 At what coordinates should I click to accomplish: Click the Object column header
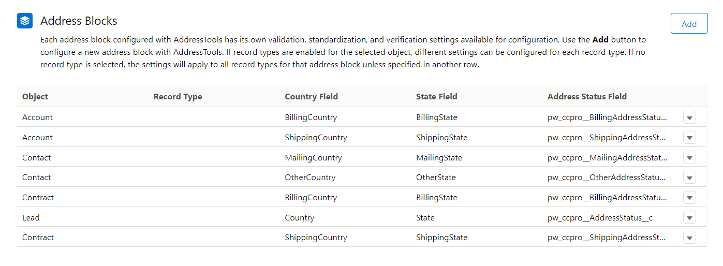tap(35, 97)
